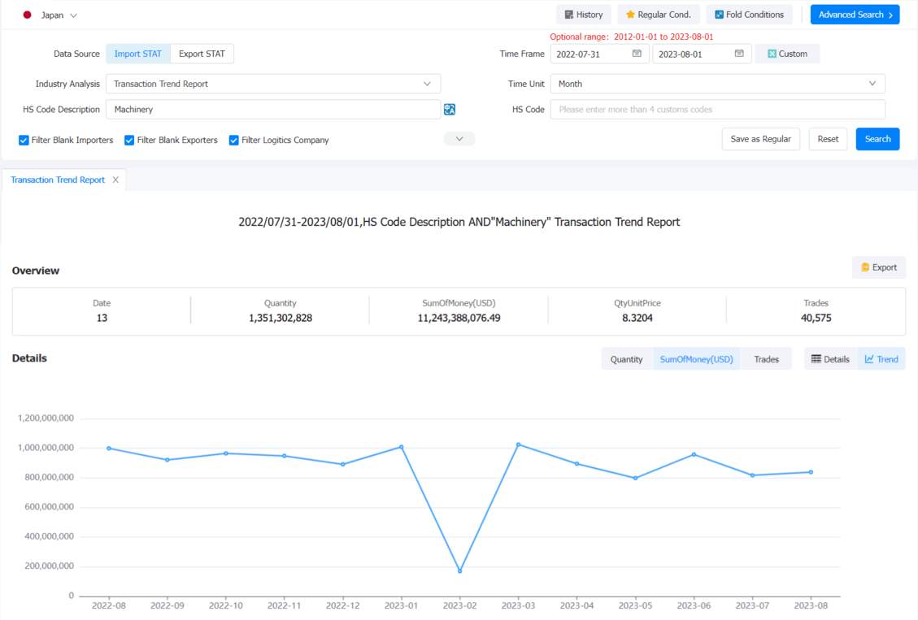Click the start date 2022-07-31 field

pyautogui.click(x=599, y=54)
